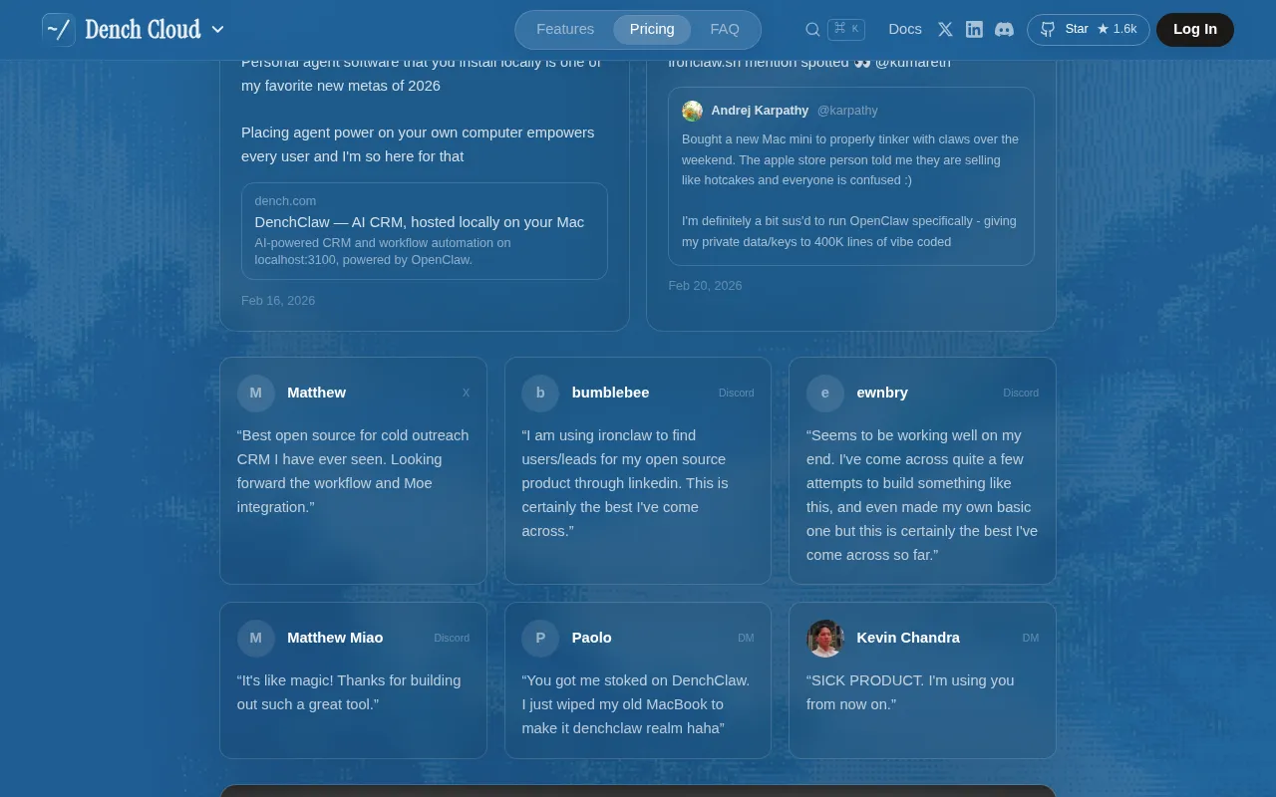The height and width of the screenshot is (797, 1276).
Task: Click the "You got me stoked on DenchClaw" quote
Action: pyautogui.click(x=636, y=704)
